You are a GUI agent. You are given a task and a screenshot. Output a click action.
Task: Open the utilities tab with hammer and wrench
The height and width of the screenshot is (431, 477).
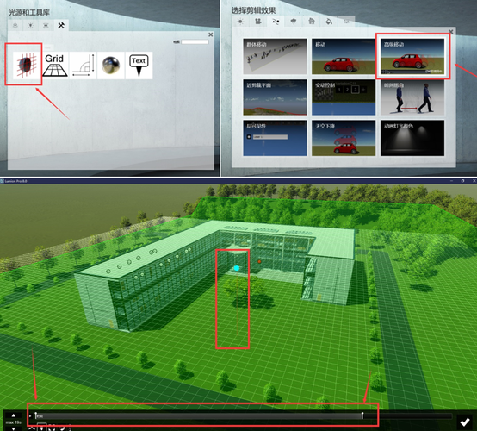pos(61,26)
